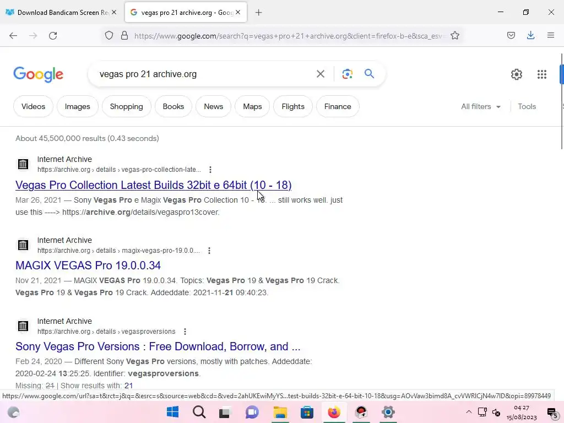This screenshot has width=564, height=423.
Task: Open options for vegas-pro-collection result
Action: point(210,170)
